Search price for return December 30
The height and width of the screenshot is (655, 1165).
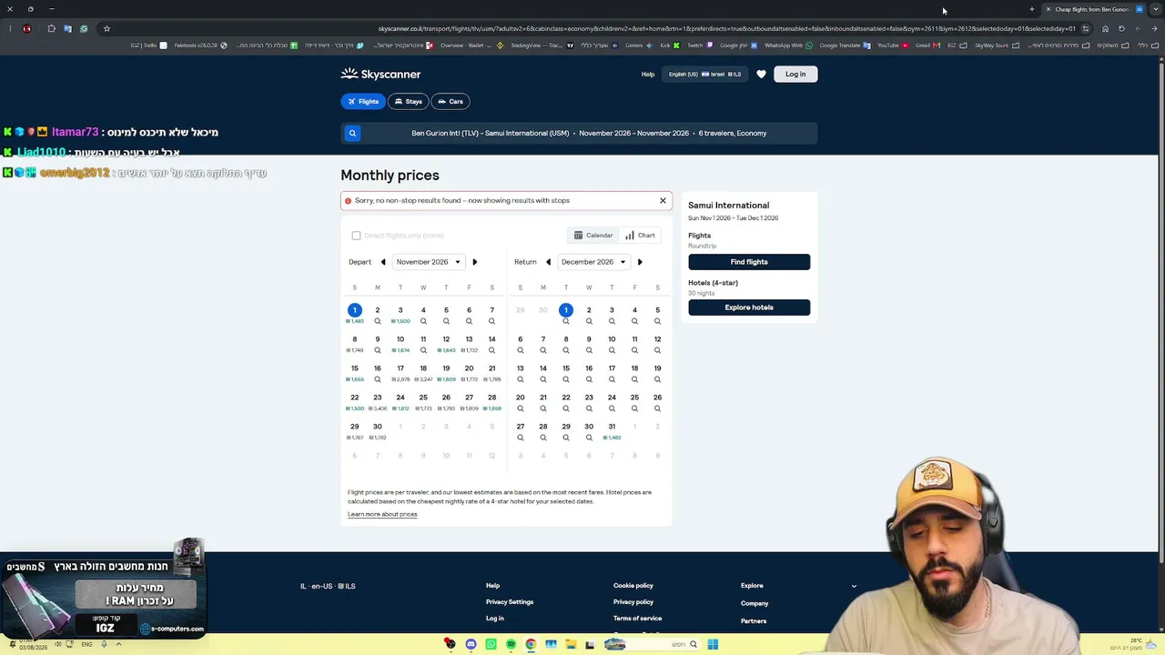pyautogui.click(x=589, y=438)
